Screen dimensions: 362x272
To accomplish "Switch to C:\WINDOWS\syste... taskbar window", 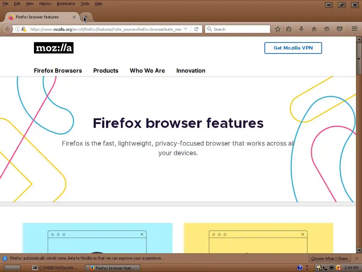I will click(x=56, y=268).
